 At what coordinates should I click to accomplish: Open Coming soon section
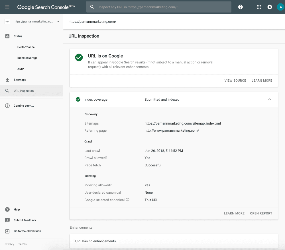(24, 106)
